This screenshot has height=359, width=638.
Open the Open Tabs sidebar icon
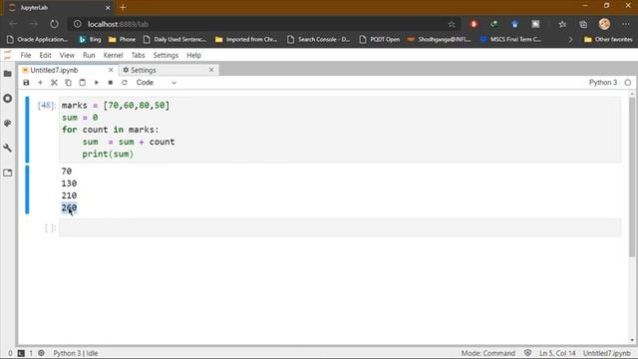click(8, 173)
